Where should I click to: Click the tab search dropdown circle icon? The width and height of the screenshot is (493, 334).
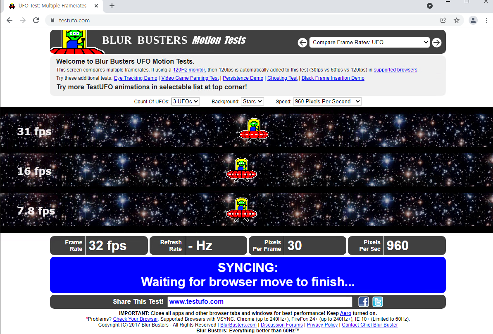(x=430, y=6)
